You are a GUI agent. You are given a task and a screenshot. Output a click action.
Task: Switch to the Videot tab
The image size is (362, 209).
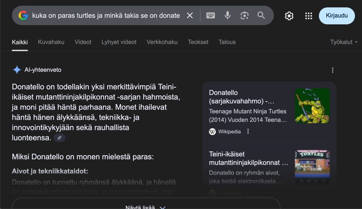[83, 42]
